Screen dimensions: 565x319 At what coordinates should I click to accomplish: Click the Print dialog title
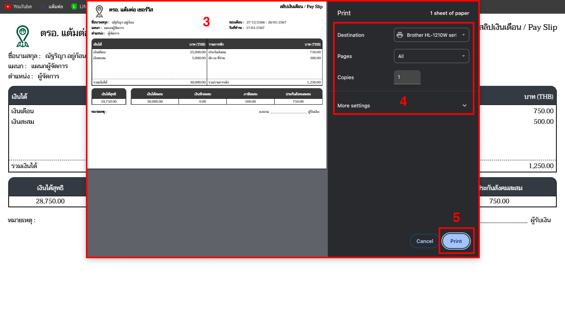(x=344, y=13)
